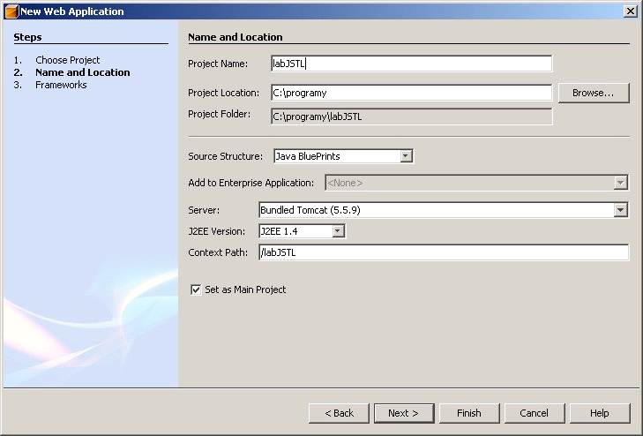
Task: Click the Project Location: label
Action: click(223, 93)
